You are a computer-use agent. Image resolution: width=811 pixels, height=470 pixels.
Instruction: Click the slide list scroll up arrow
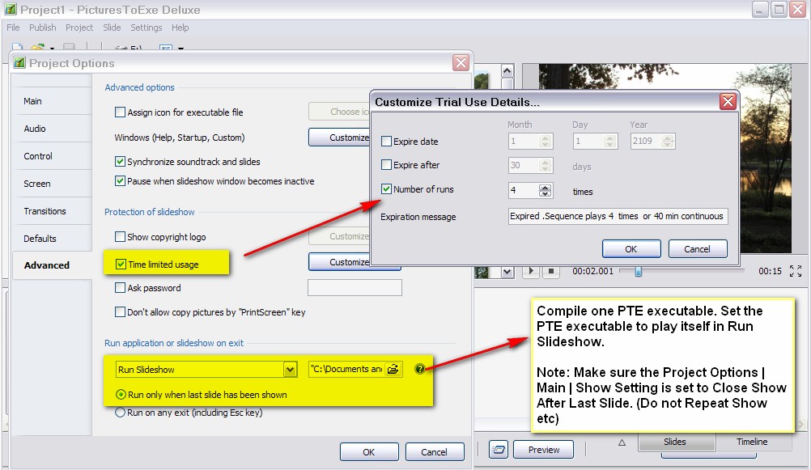coord(507,71)
